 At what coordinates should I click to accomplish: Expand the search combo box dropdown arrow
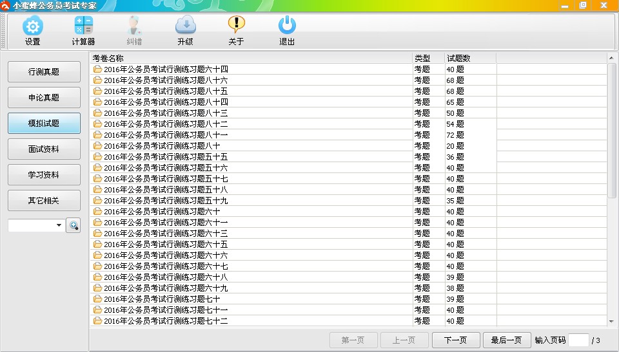point(59,225)
